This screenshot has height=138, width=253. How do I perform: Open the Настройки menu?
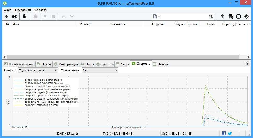(x=23, y=10)
